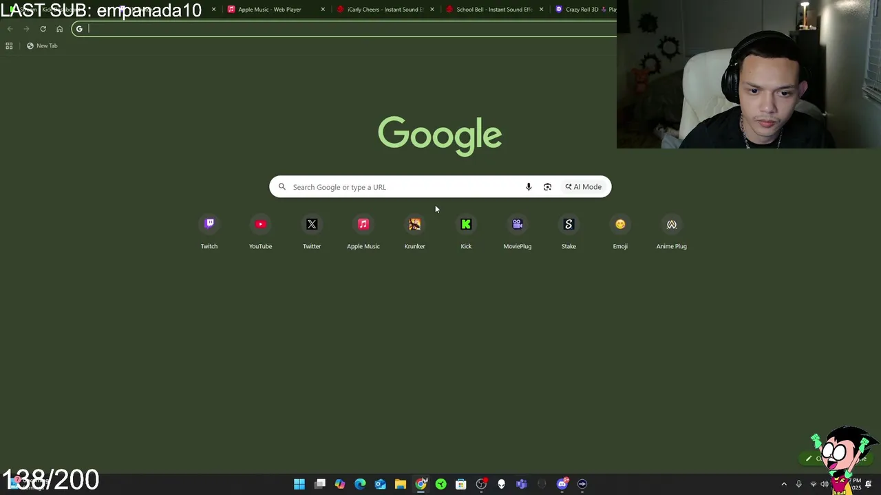
Task: Reload the current page
Action: 43,29
